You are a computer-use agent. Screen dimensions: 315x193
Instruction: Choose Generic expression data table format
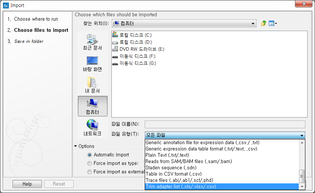222,149
